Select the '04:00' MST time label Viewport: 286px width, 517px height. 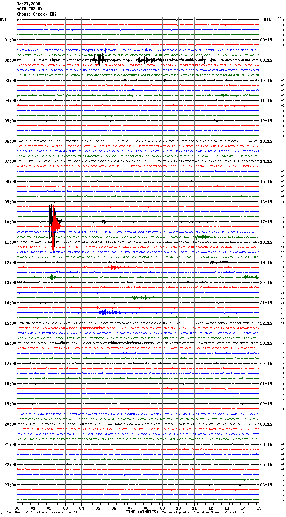[10, 101]
